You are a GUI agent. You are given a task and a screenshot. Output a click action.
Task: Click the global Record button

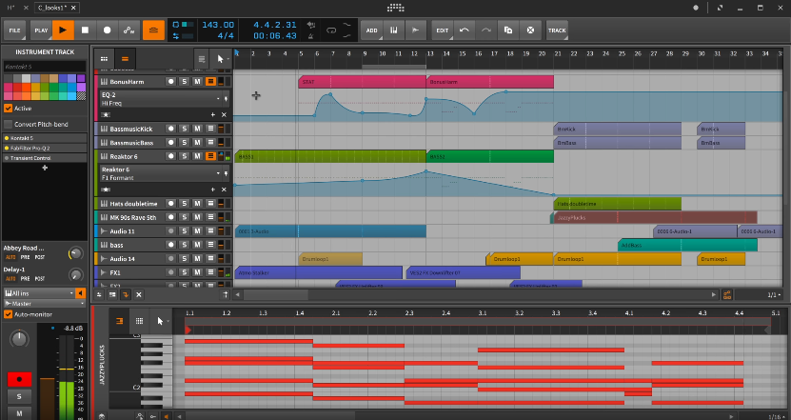pos(107,30)
